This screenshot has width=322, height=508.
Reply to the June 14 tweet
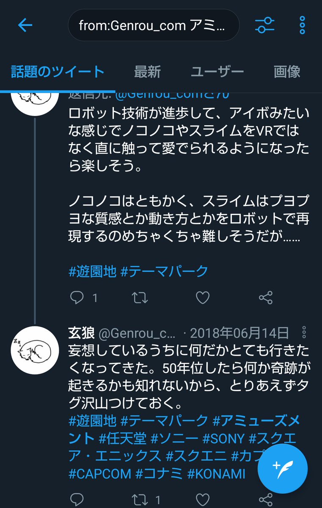(77, 500)
